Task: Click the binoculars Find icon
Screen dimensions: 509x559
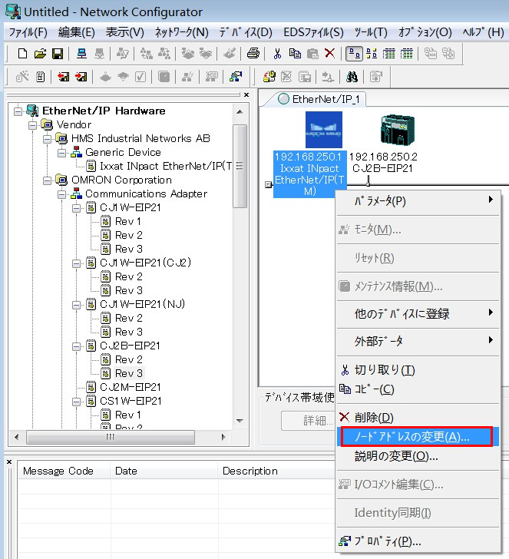Action: pyautogui.click(x=353, y=76)
